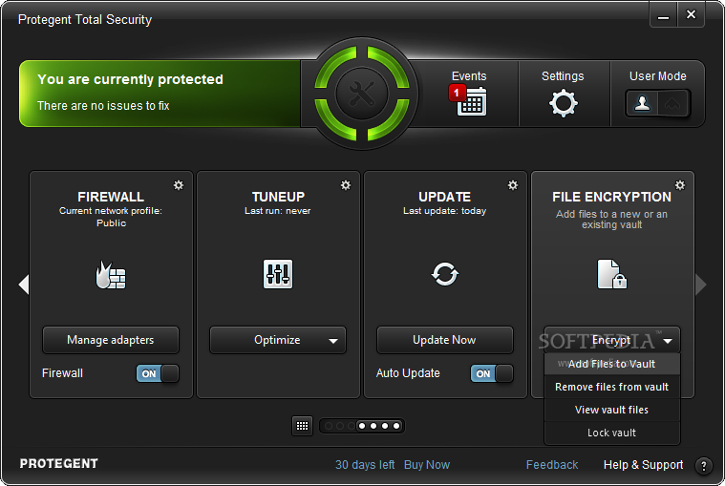Open Firewall module settings gear
This screenshot has width=725, height=486.
[x=179, y=185]
